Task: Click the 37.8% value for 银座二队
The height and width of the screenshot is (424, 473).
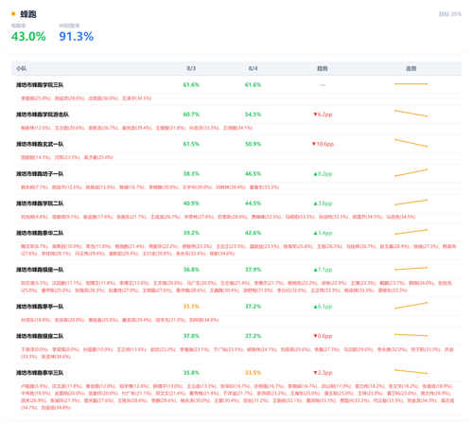Action: point(191,336)
